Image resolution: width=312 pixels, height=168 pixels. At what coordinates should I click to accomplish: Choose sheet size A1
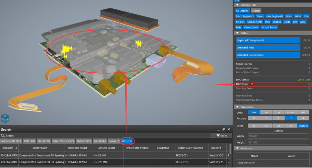254,126
